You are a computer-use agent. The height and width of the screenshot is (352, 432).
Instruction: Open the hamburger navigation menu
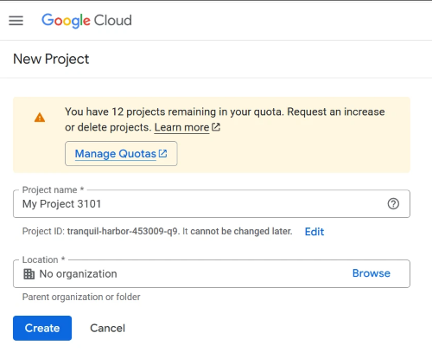click(x=16, y=21)
